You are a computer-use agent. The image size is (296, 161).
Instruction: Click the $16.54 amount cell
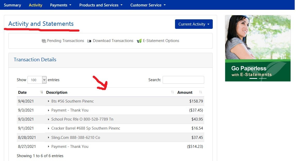click(x=197, y=128)
